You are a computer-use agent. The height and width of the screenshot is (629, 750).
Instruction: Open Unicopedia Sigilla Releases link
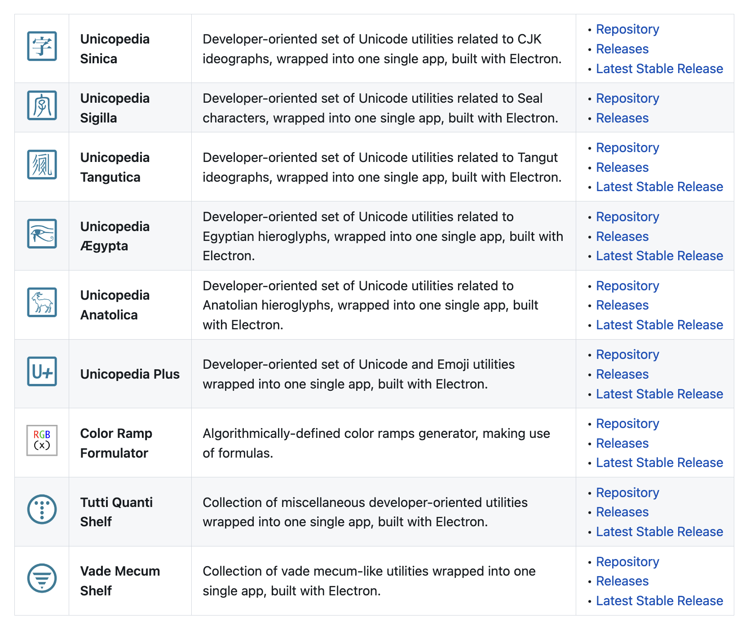click(622, 118)
